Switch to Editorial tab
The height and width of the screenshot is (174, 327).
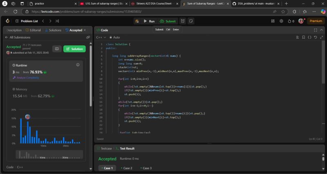coord(33,30)
